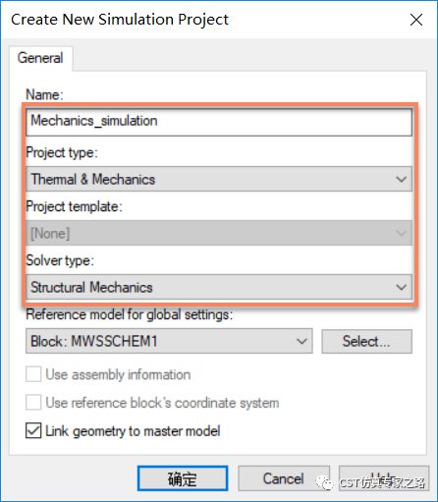
Task: Uncheck Link geometry to master model
Action: [33, 430]
